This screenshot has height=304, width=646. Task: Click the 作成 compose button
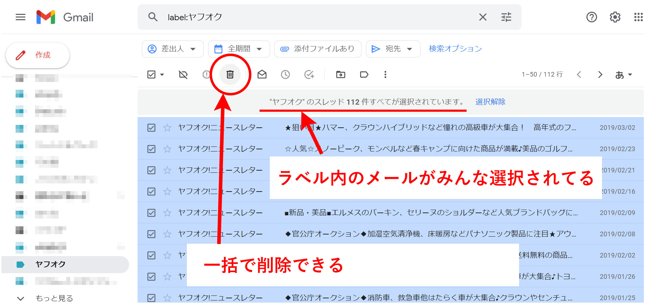click(x=38, y=55)
